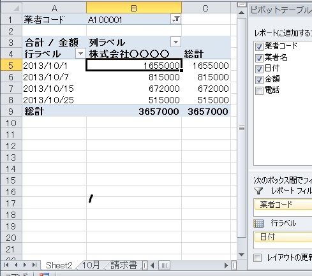This screenshot has height=276, width=312.
Task: Go to last sheet tab navigation arrow
Action: point(34,265)
